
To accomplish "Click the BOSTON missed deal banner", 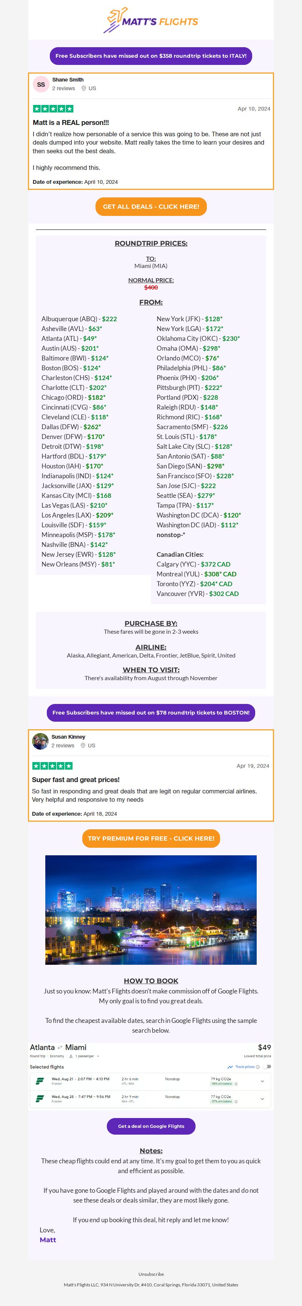I will [151, 712].
